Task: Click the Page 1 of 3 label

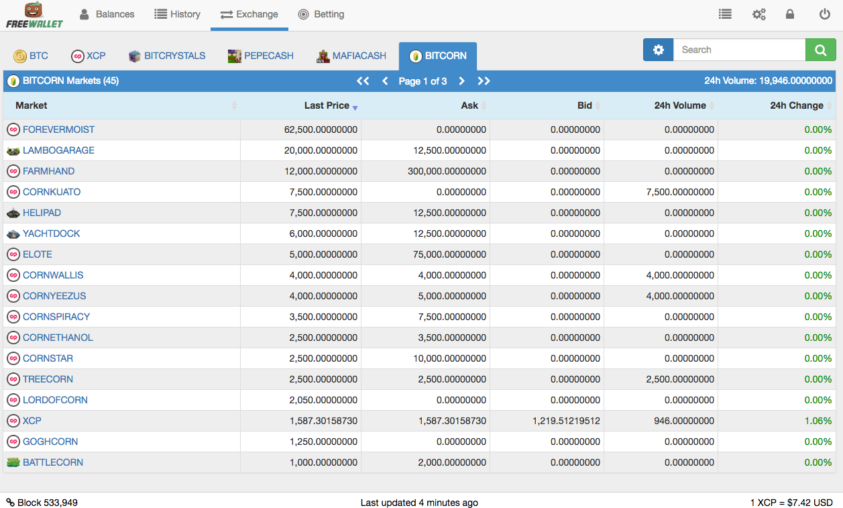Action: pyautogui.click(x=423, y=81)
